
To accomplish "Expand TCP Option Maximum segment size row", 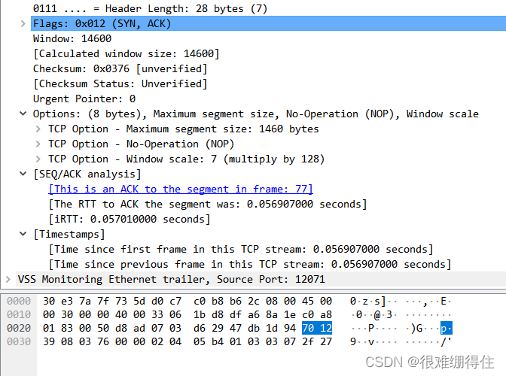I will pos(38,129).
